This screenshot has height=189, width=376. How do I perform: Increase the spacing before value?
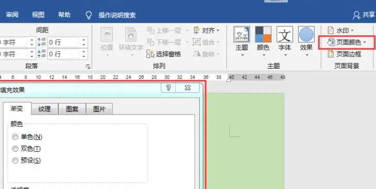click(84, 40)
